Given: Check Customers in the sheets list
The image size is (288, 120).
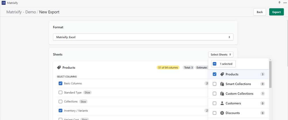Looking at the screenshot, I should 215,103.
